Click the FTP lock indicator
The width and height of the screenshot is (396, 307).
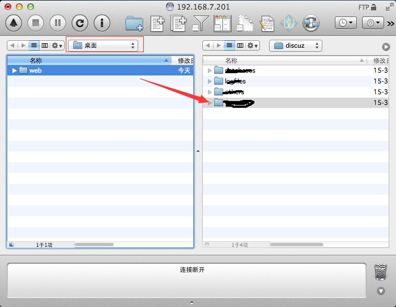click(367, 7)
